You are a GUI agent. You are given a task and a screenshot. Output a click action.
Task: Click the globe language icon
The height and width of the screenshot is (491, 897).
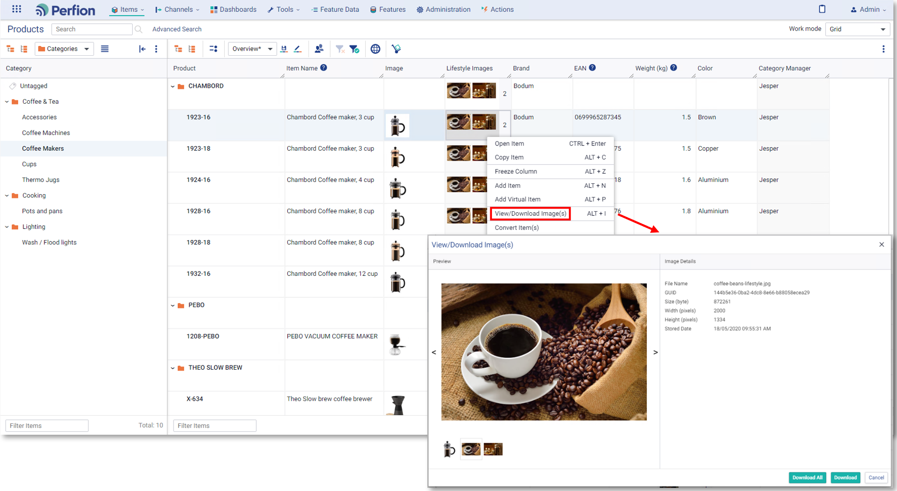pyautogui.click(x=376, y=49)
